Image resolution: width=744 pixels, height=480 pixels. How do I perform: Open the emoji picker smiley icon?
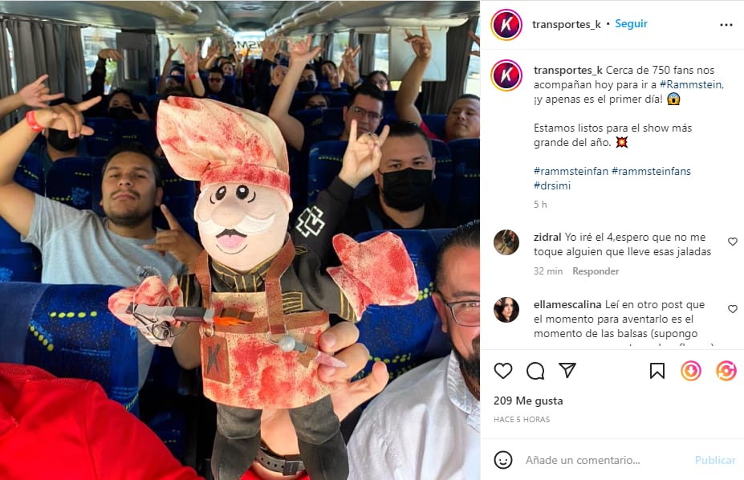click(503, 460)
